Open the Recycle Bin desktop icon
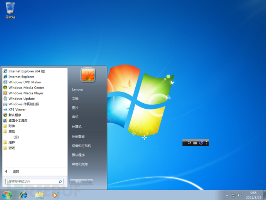 pos(10,10)
